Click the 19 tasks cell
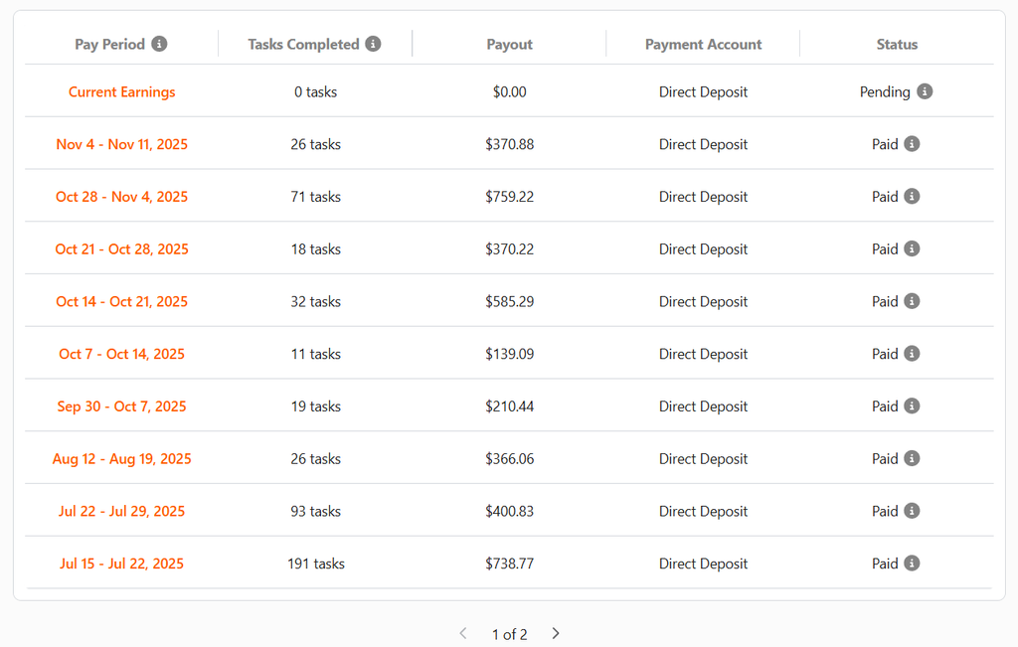Screen dimensions: 1018x647 (315, 406)
